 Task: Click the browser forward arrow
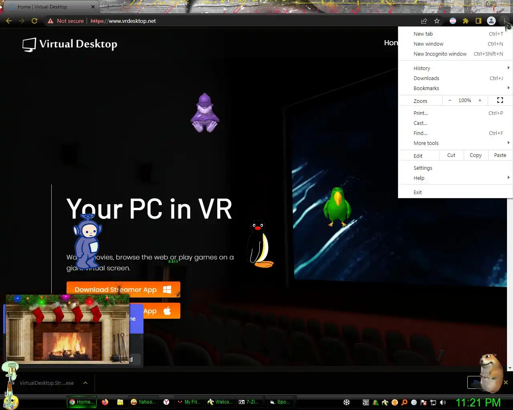[22, 21]
